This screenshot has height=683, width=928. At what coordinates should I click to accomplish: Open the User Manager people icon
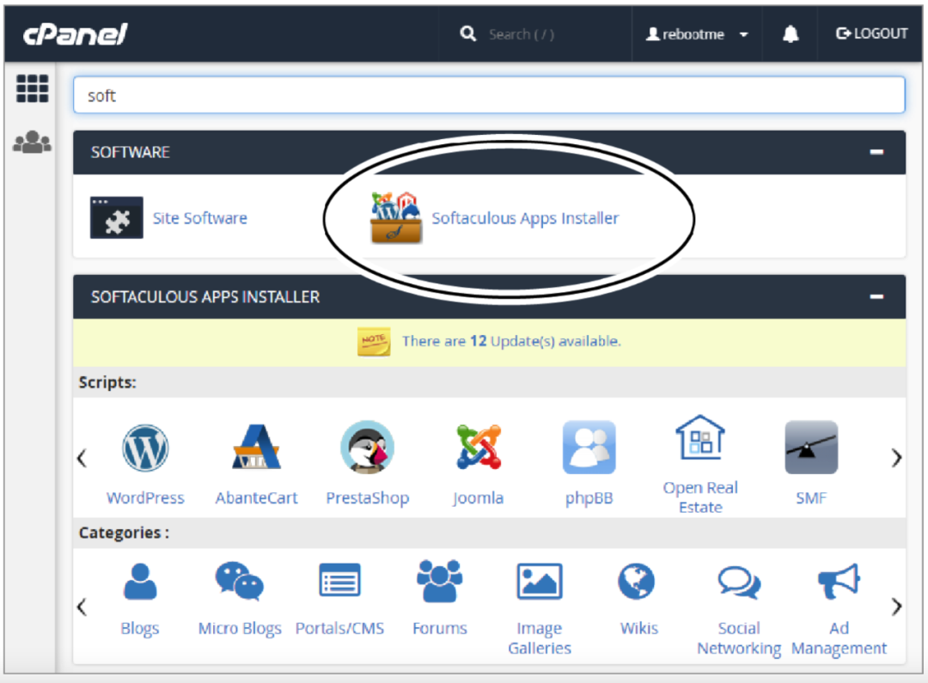32,142
